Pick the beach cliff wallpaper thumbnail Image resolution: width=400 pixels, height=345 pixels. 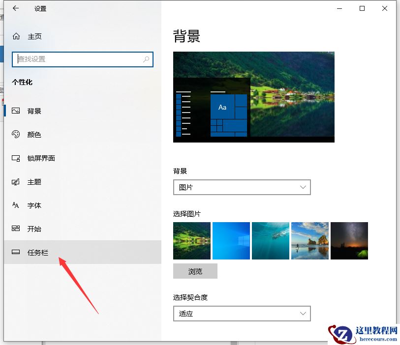(310, 240)
